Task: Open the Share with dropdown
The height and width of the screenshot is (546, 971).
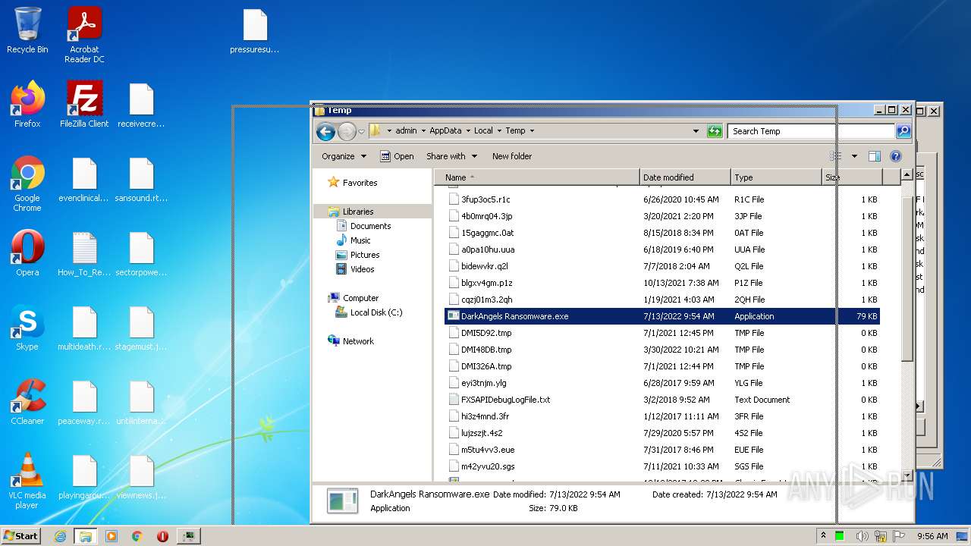Action: pos(451,156)
